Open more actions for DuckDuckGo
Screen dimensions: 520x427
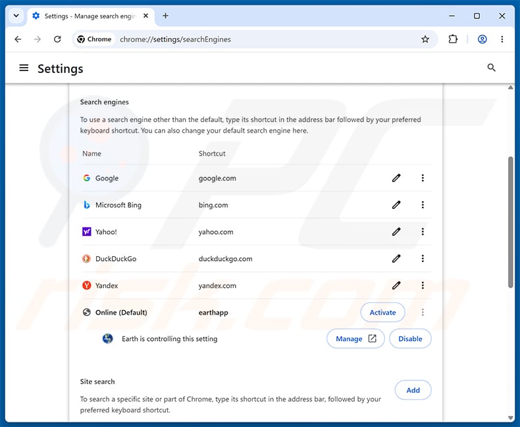[423, 259]
